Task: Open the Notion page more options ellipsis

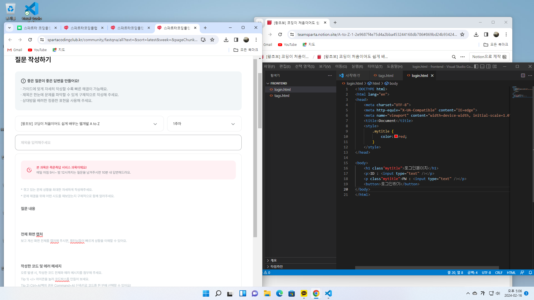Action: 463,57
